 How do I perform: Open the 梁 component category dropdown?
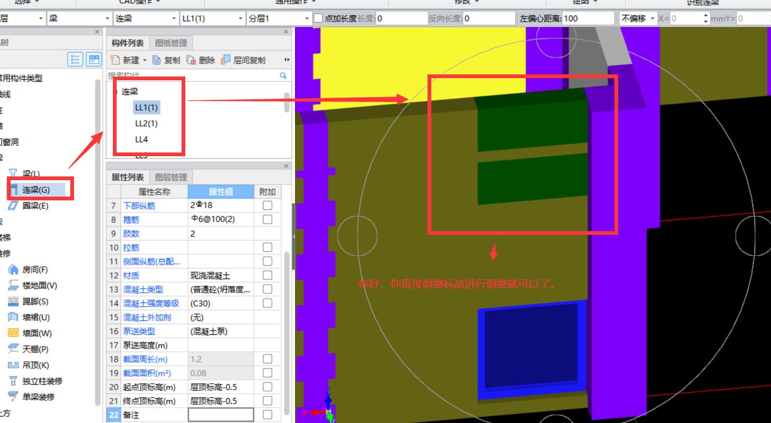pos(108,19)
